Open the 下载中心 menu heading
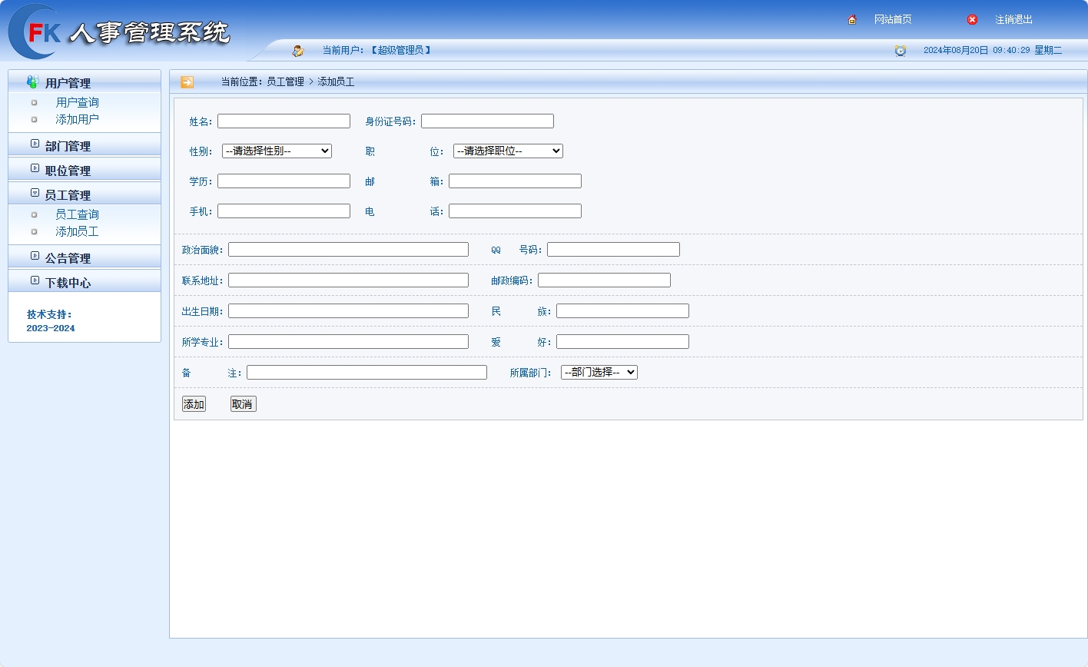Screen dimensions: 1088x667 pyautogui.click(x=68, y=283)
